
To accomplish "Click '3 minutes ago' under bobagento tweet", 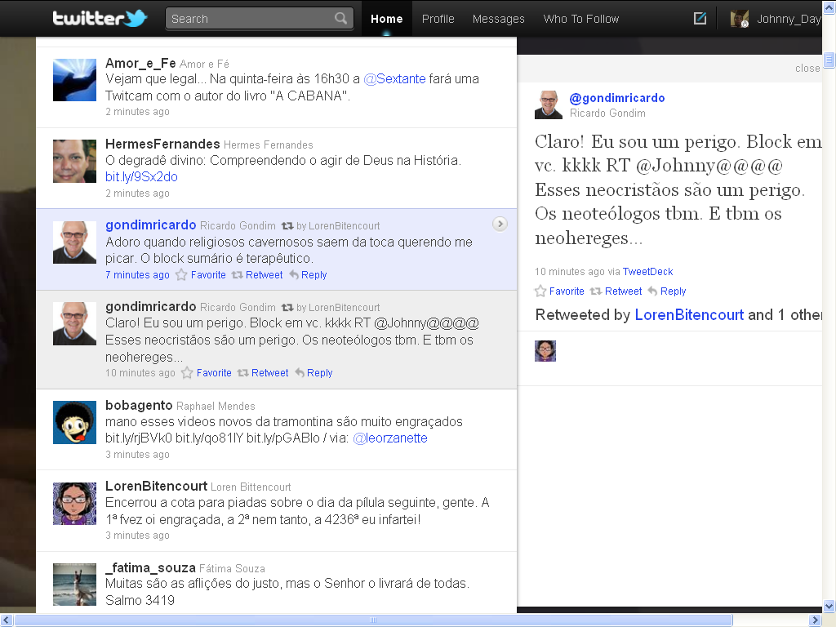I will [137, 455].
